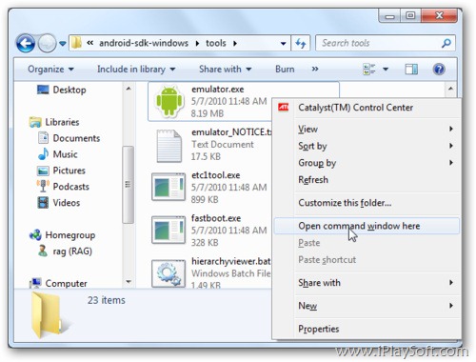
Task: Open the View submenu
Action: point(367,129)
